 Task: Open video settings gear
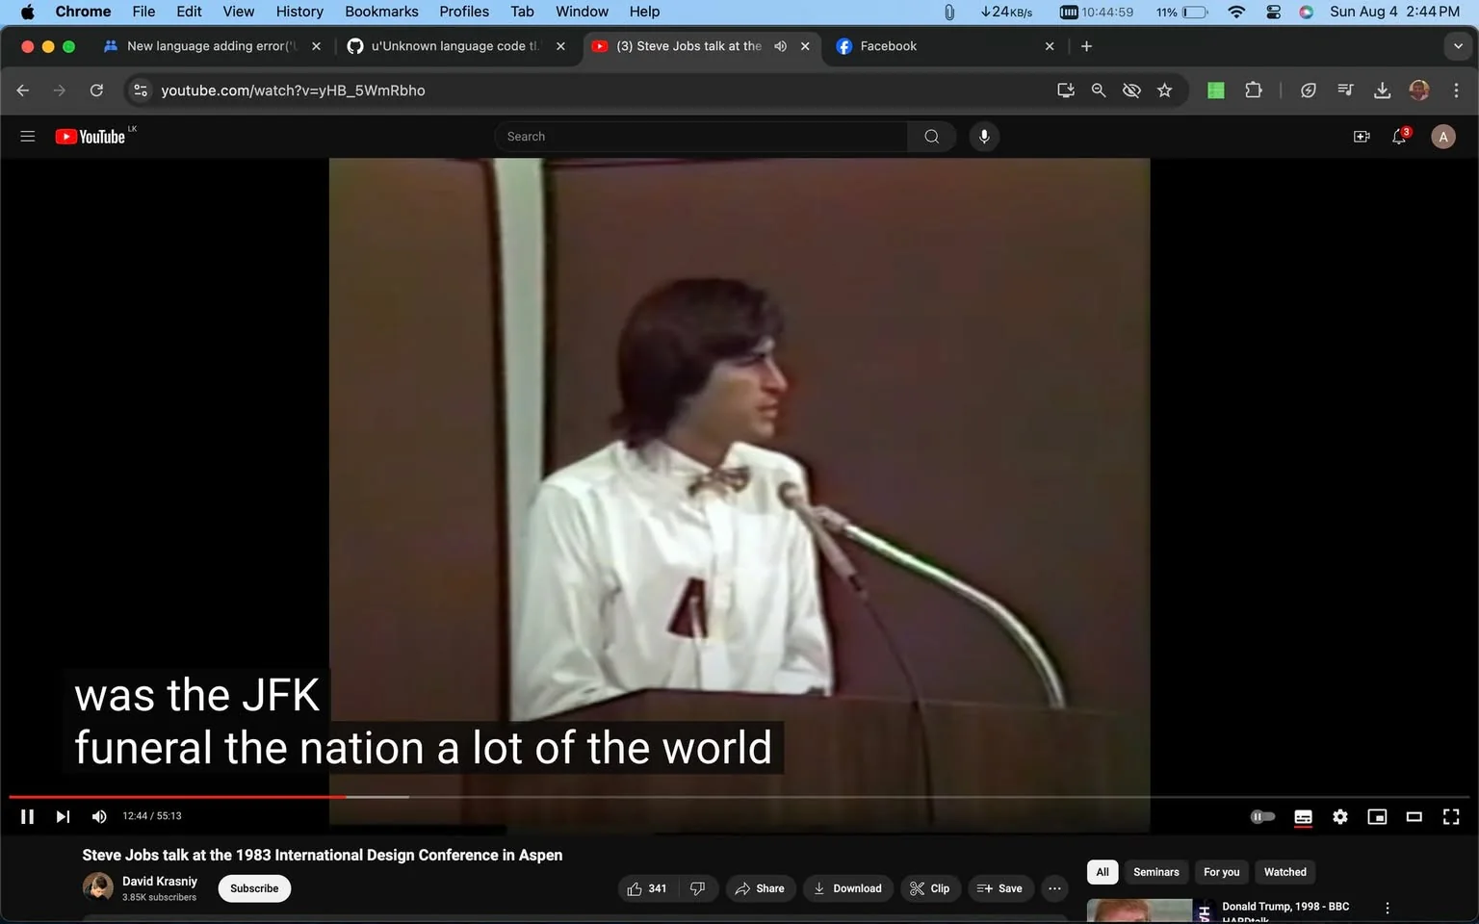pyautogui.click(x=1340, y=816)
